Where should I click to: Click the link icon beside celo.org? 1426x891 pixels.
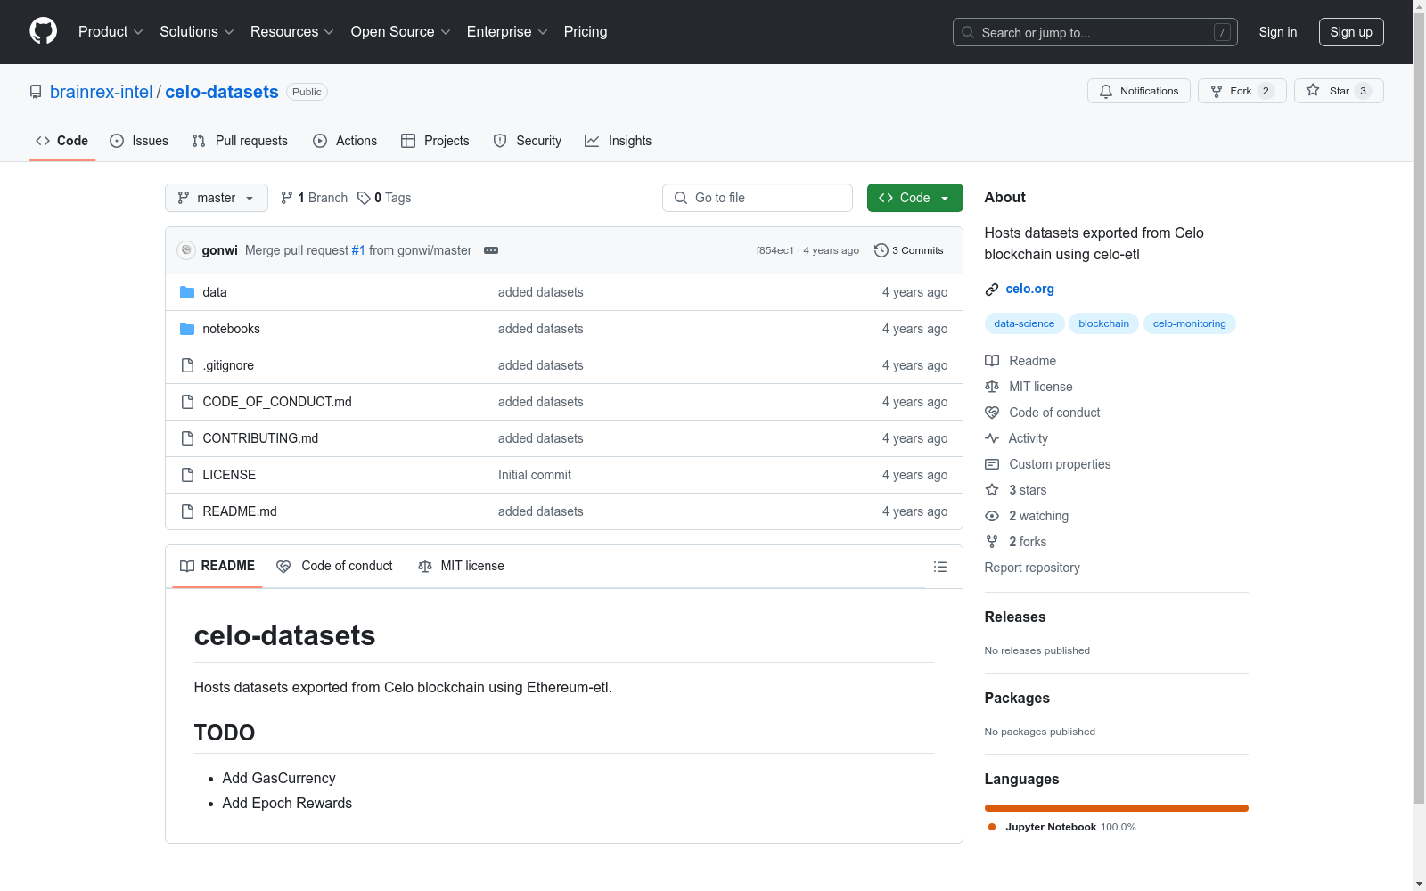(x=992, y=290)
